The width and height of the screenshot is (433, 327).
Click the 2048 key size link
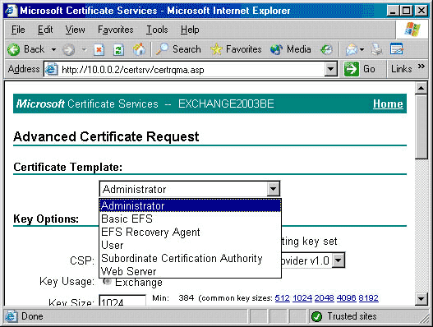click(x=325, y=298)
